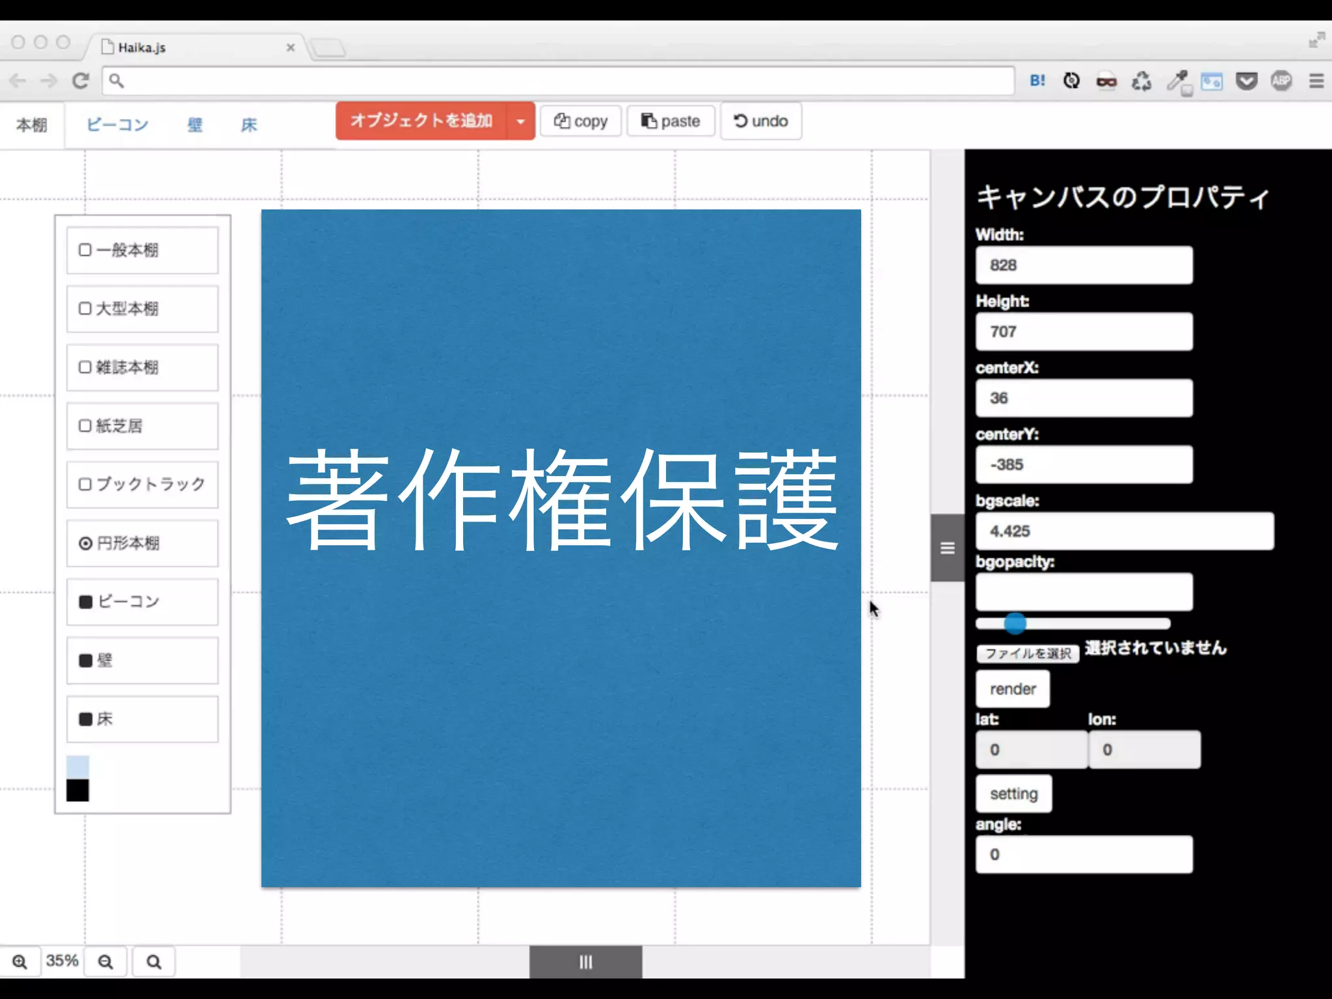Select the 雑誌本棚 option

[x=142, y=367]
